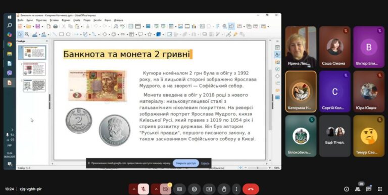Click the slide title Банкнота та монета 2 гривні

coord(127,54)
